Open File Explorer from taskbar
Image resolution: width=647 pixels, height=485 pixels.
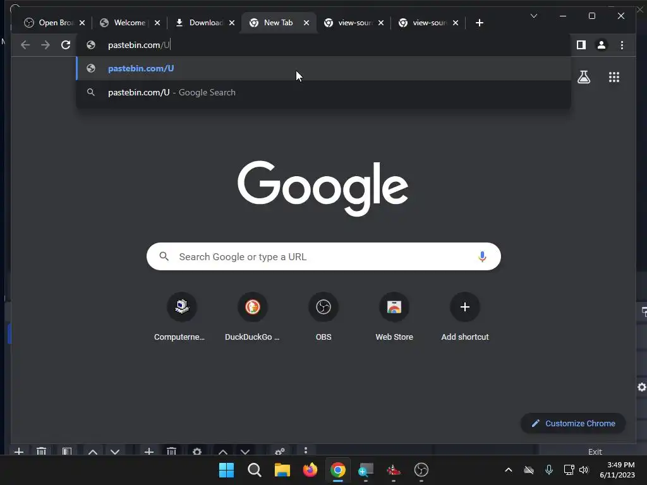pos(282,470)
